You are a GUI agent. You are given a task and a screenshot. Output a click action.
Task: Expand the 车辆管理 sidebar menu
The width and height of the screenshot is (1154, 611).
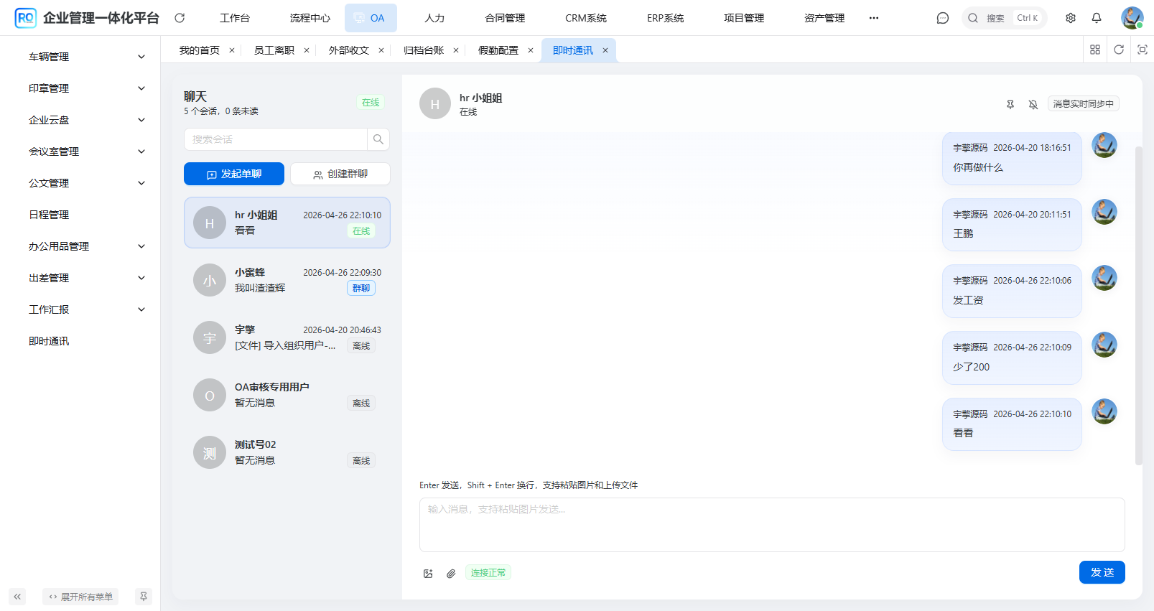[86, 57]
